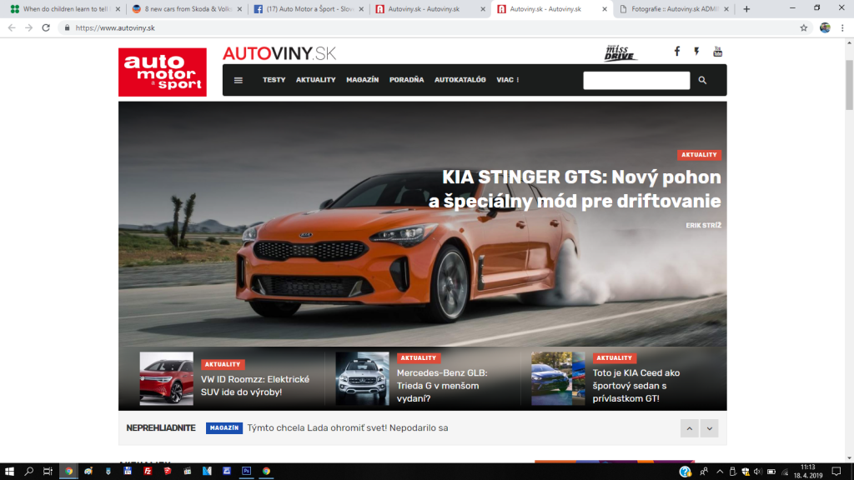Open a new browser tab

coord(746,8)
